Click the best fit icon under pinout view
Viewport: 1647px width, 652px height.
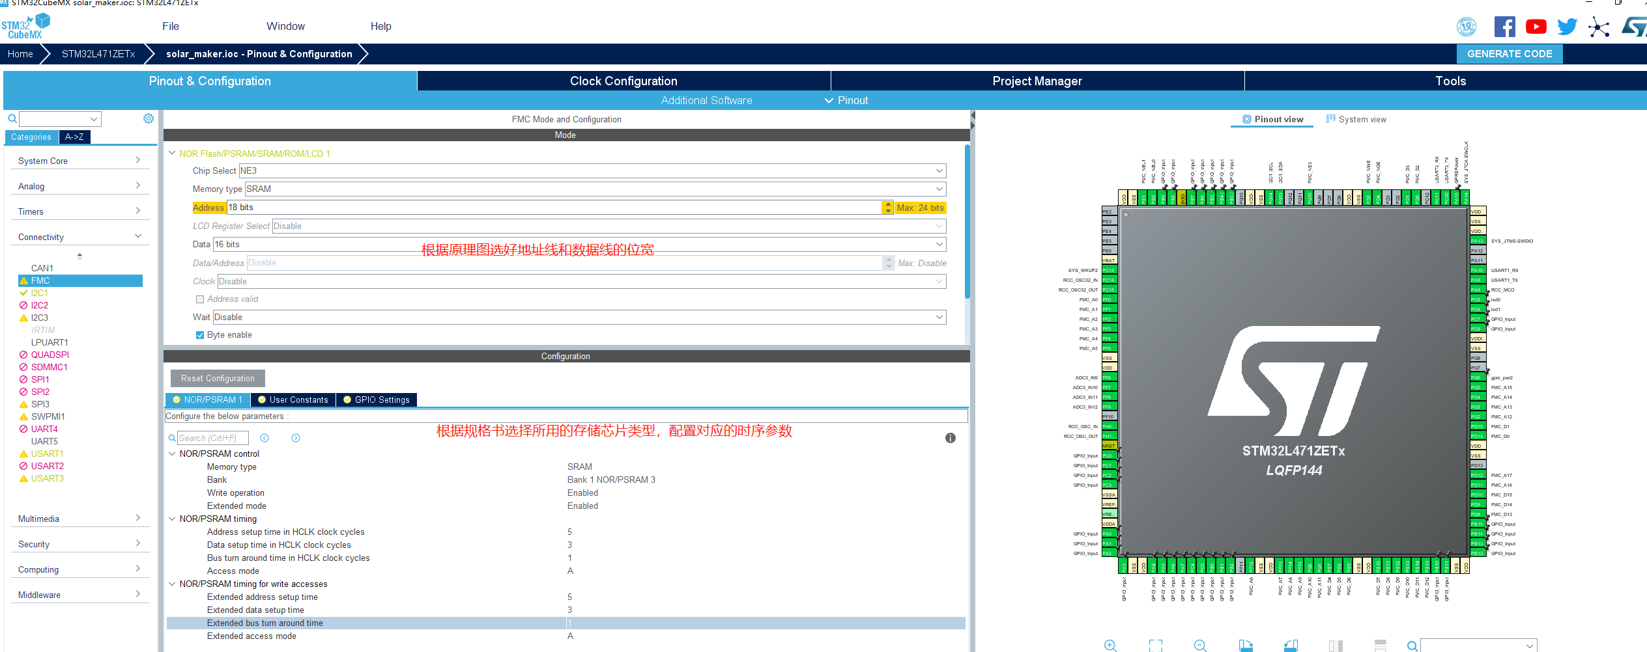tap(1156, 645)
